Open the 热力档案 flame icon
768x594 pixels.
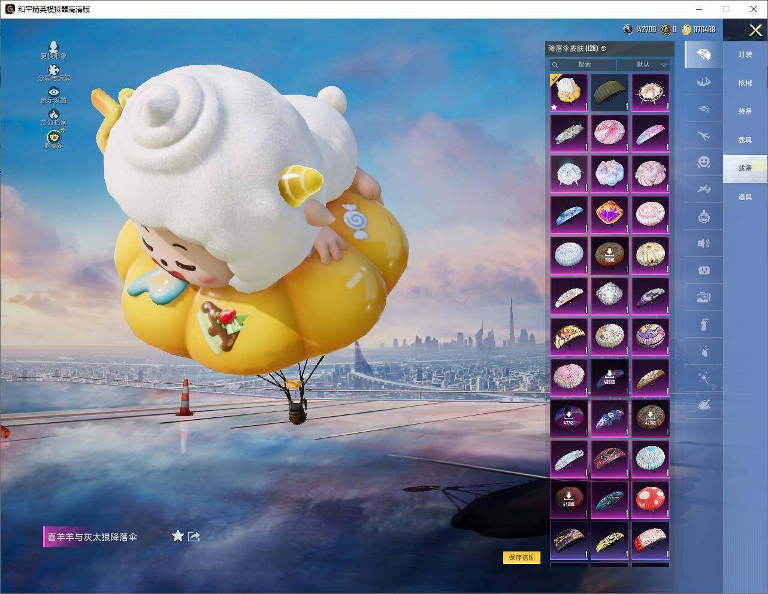point(54,117)
